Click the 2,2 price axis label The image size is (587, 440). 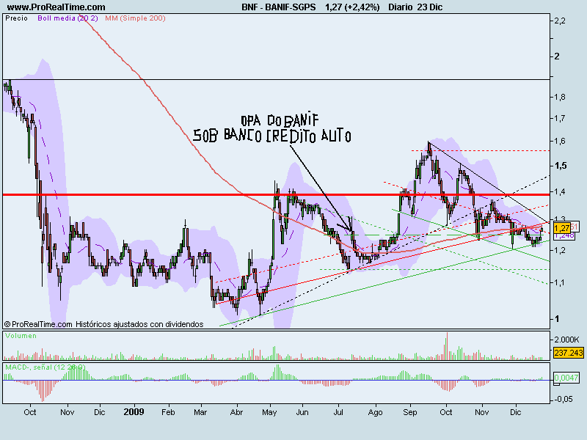click(560, 21)
